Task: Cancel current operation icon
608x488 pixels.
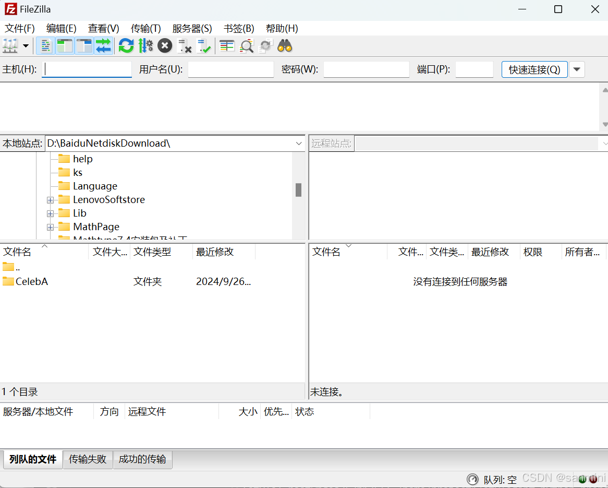Action: (165, 46)
